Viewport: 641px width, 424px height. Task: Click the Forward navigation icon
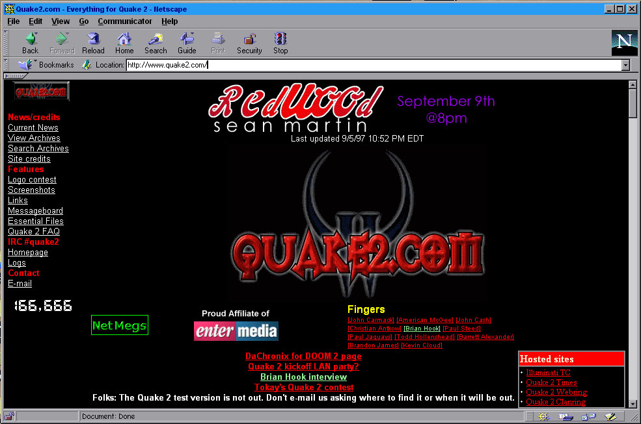tap(62, 44)
